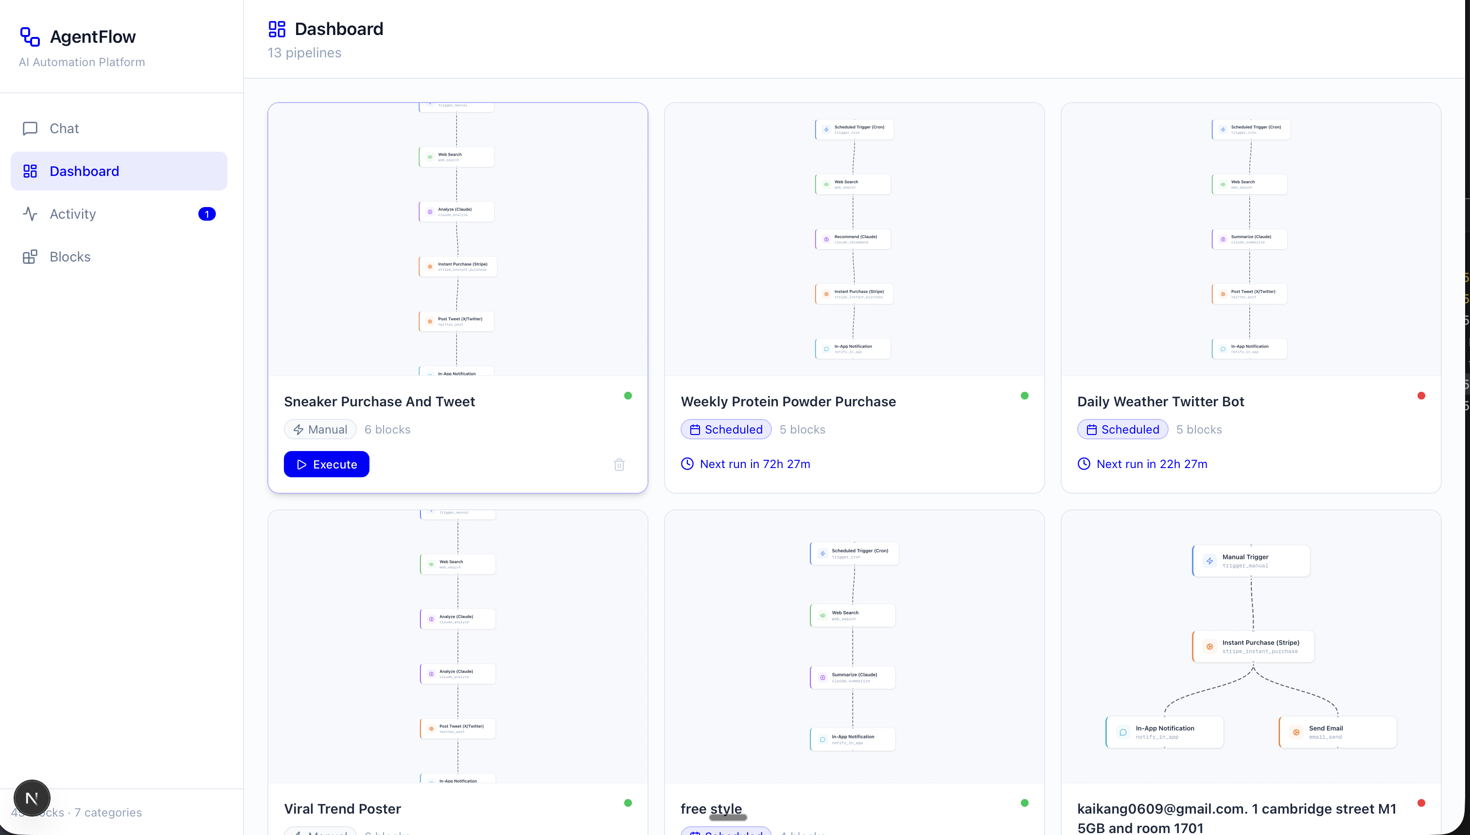Click green status dot on Weekly Protein Powder
Image resolution: width=1470 pixels, height=835 pixels.
[1024, 396]
